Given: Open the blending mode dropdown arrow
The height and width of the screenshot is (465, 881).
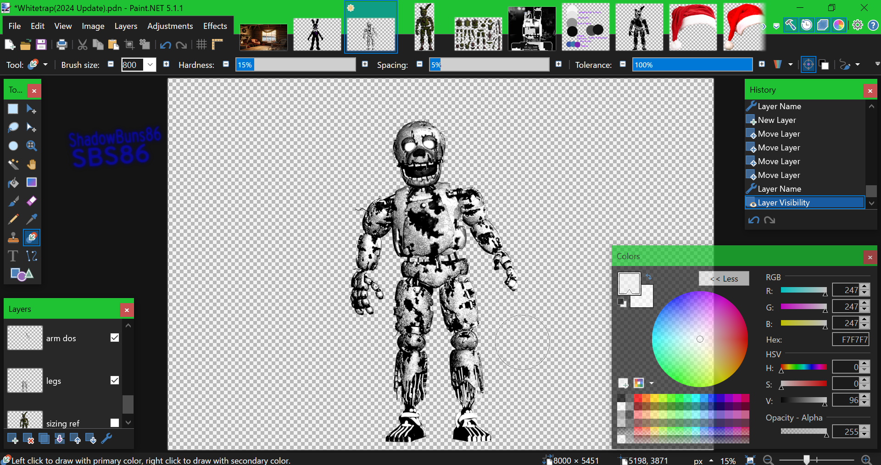Looking at the screenshot, I should 858,65.
